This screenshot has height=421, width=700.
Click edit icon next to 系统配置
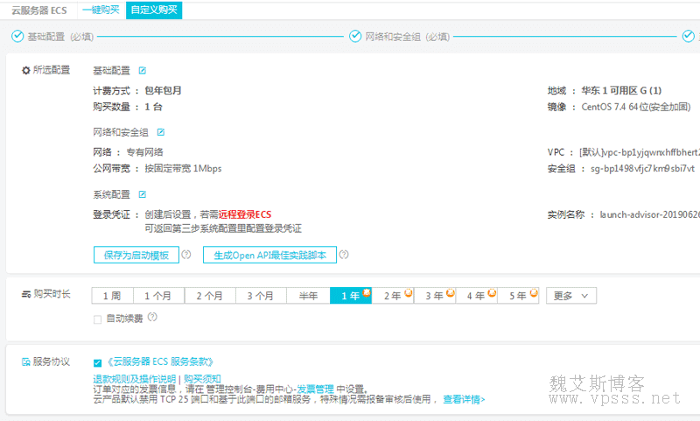coord(143,194)
